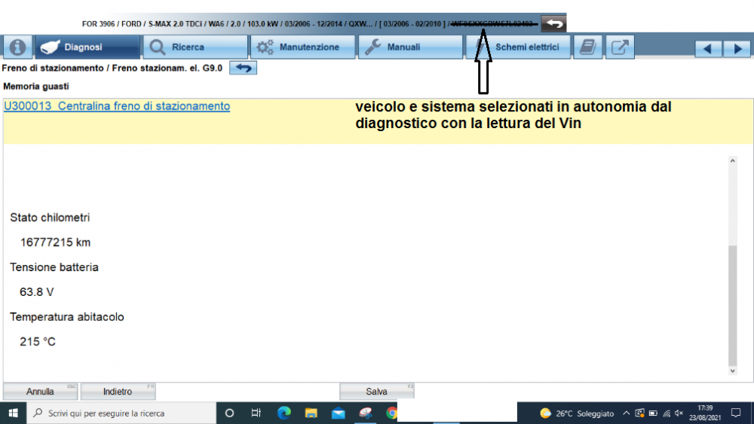Click the monitor tray icon beside the chevron
The width and height of the screenshot is (754, 424).
click(639, 413)
